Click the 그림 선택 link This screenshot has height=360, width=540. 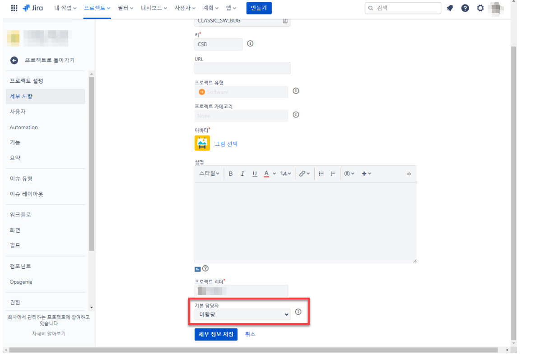click(226, 144)
